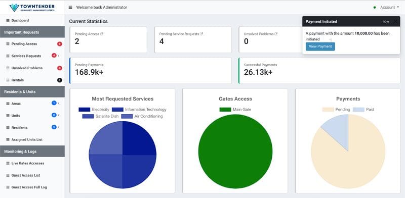This screenshot has width=405, height=198.
Task: Toggle Main Gate legend swatch
Action: (x=225, y=110)
